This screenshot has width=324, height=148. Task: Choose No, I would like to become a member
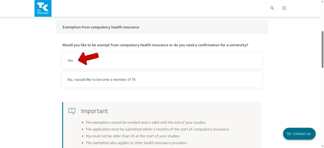click(102, 80)
